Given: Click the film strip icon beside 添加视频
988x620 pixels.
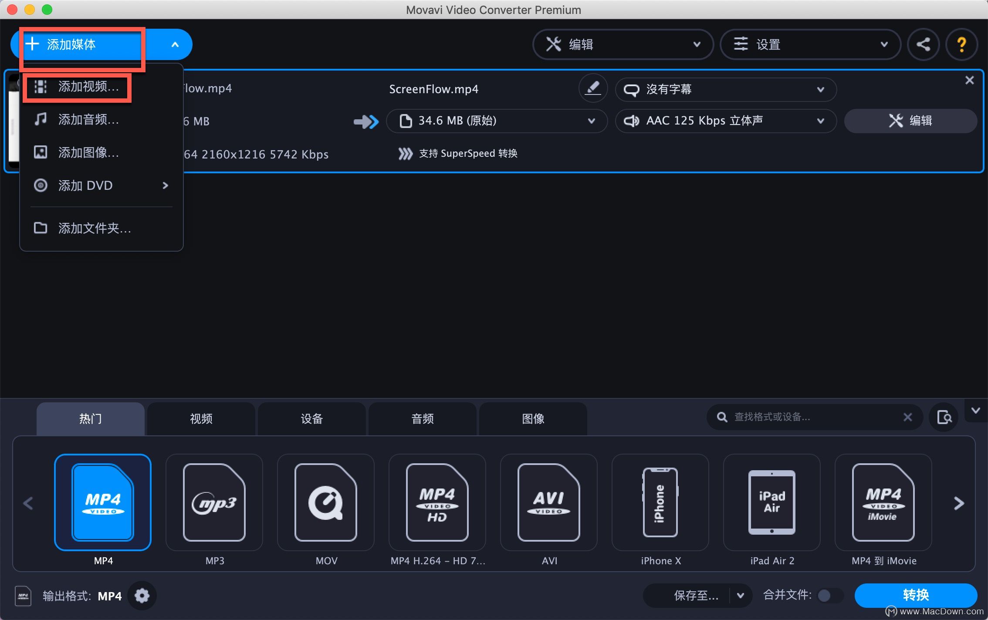Looking at the screenshot, I should tap(41, 87).
